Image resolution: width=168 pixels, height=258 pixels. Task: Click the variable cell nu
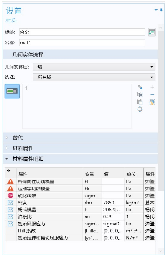click(x=92, y=217)
